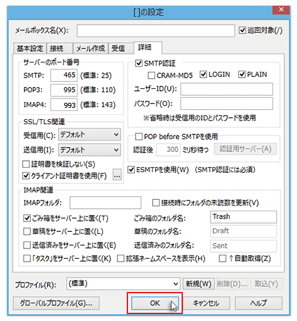Click the 新規(W) profile button

click(x=199, y=284)
